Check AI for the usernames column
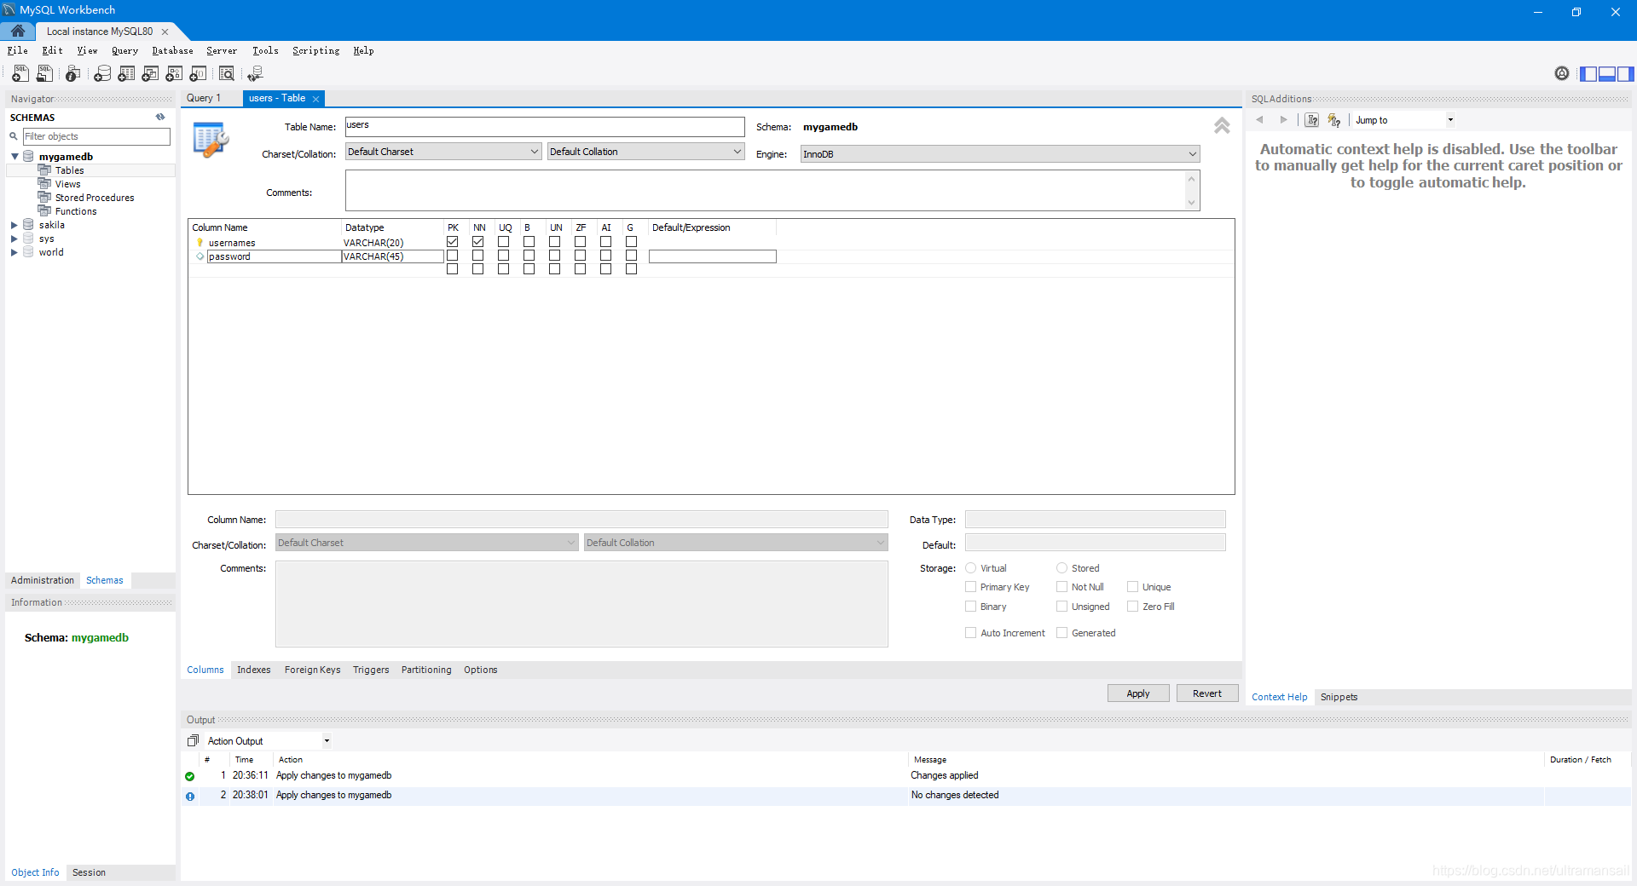The width and height of the screenshot is (1637, 886). 606,242
